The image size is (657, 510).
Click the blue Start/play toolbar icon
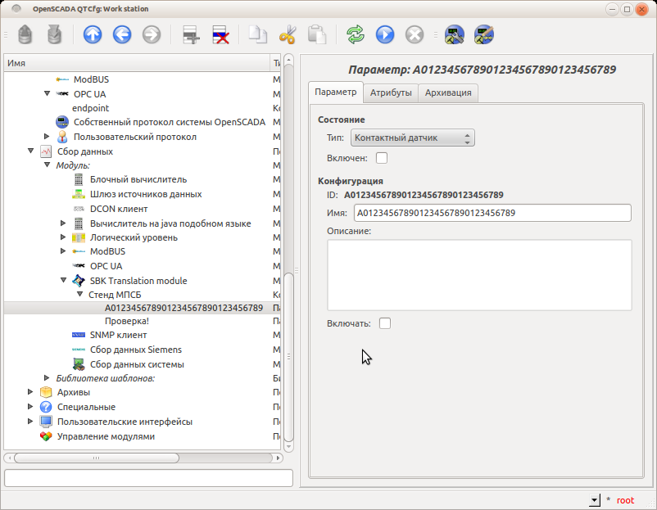pos(384,34)
